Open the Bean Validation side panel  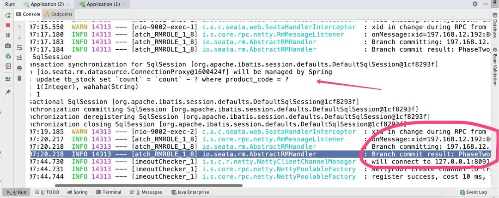click(495, 67)
